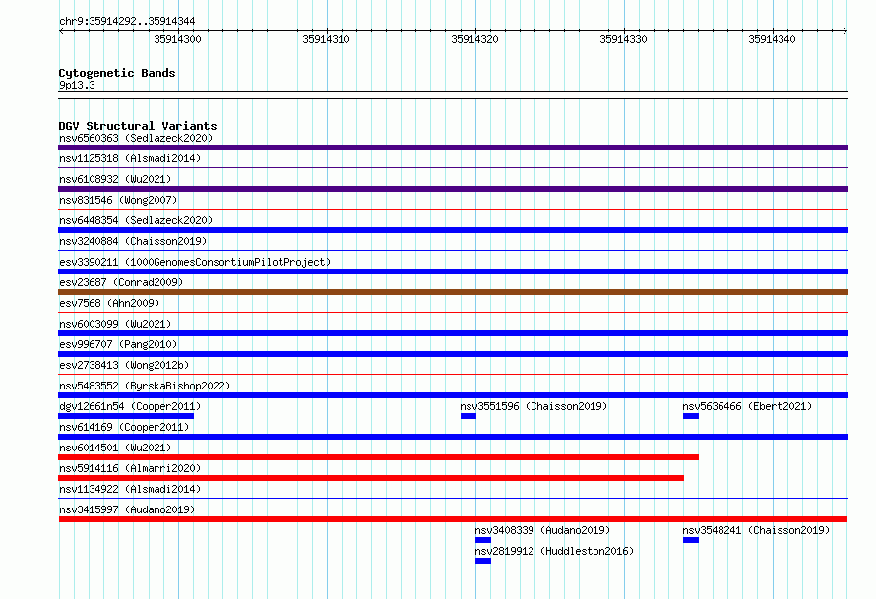Select the purple nsv6108932 feature bar

(453, 189)
